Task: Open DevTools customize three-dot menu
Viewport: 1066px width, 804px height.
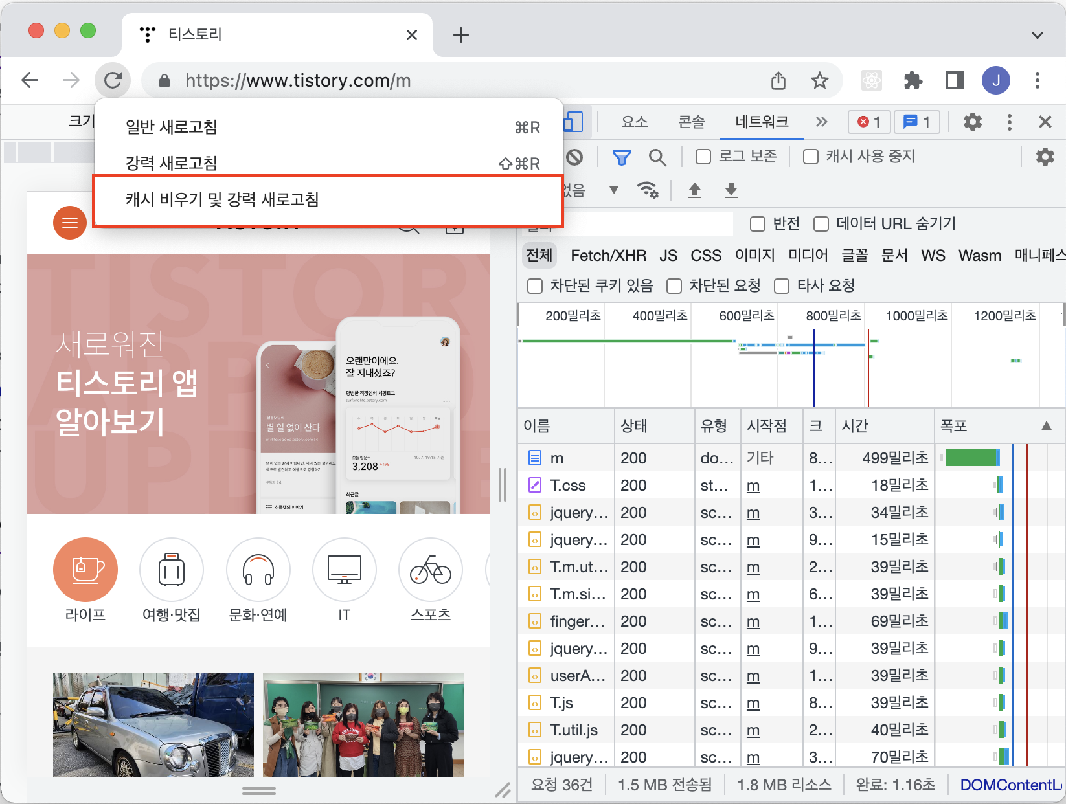Action: (1009, 122)
